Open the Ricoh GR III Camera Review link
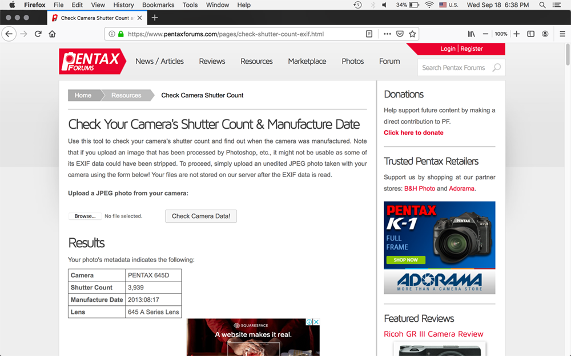This screenshot has height=356, width=571. tap(433, 334)
